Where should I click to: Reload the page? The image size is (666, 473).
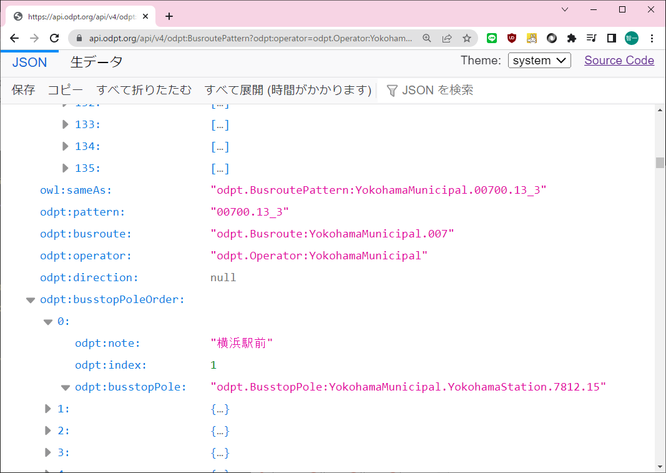54,38
